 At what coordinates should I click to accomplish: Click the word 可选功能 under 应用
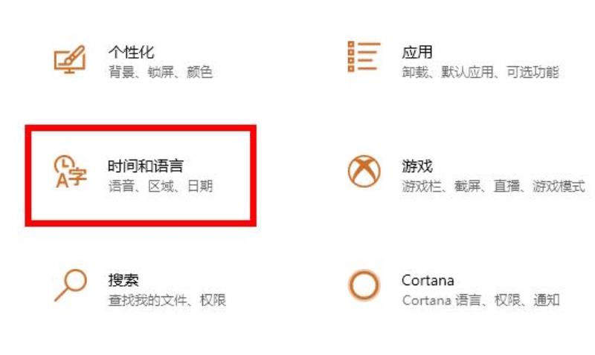[x=533, y=72]
